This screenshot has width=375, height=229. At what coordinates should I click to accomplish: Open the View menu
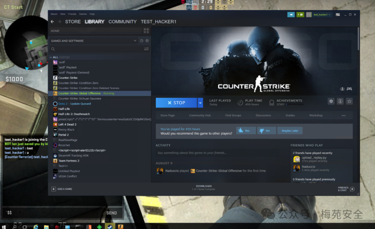[62, 14]
